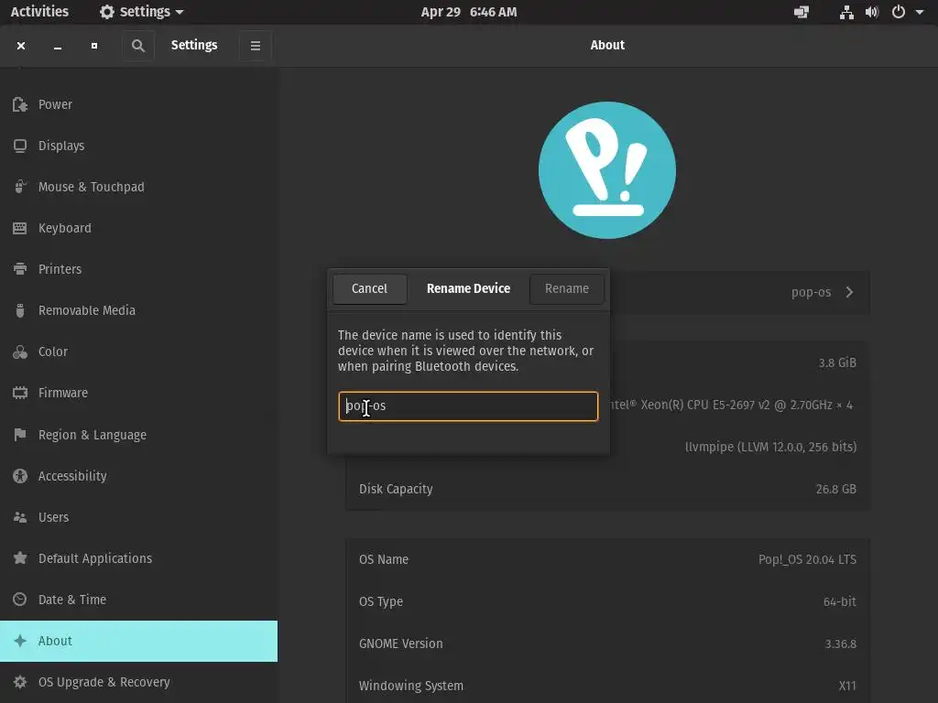Click the Printers icon
Image resolution: width=938 pixels, height=703 pixels.
click(x=20, y=270)
